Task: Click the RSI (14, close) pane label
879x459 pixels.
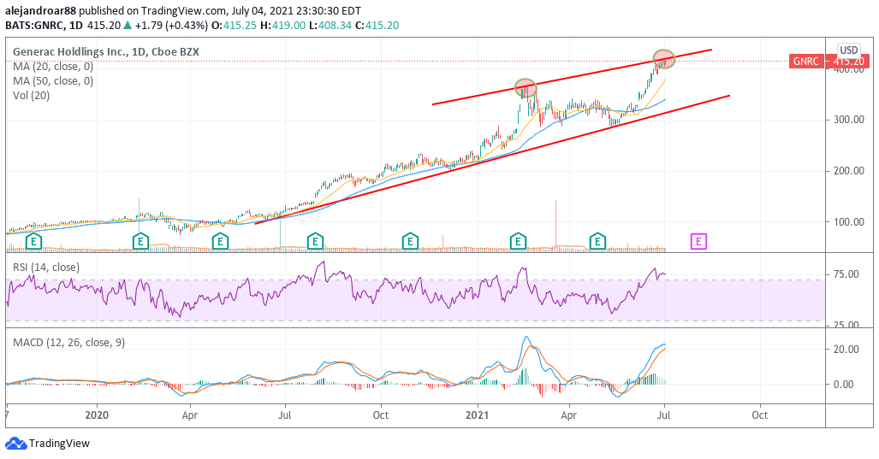Action: pyautogui.click(x=46, y=267)
